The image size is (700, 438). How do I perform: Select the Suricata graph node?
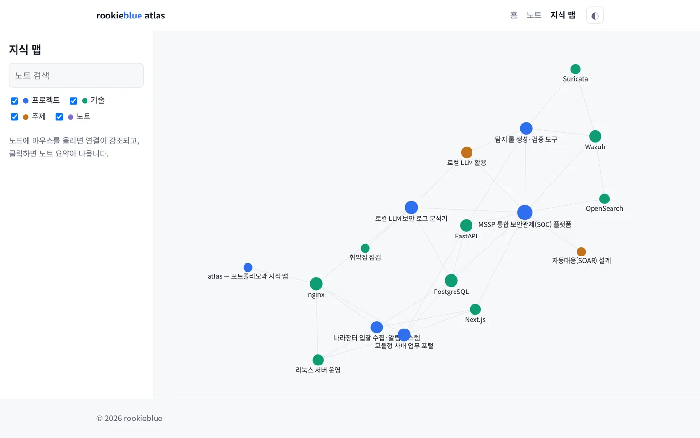(x=576, y=69)
